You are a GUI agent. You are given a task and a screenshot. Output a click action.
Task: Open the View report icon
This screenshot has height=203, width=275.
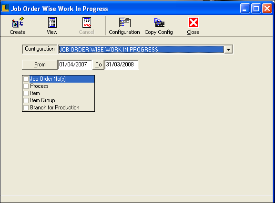(52, 22)
